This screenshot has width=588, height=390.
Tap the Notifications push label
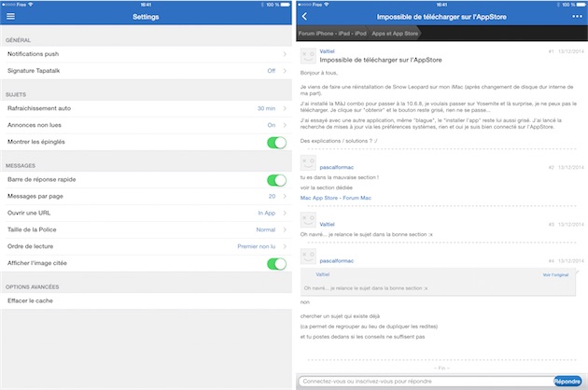coord(33,54)
